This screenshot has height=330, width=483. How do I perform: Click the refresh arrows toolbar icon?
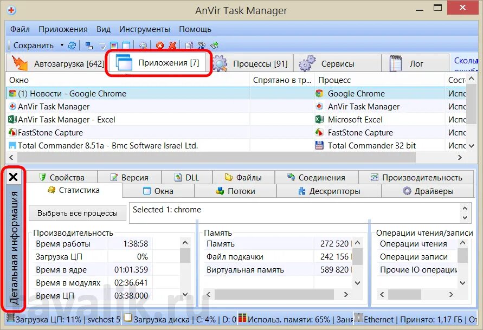tap(72, 46)
